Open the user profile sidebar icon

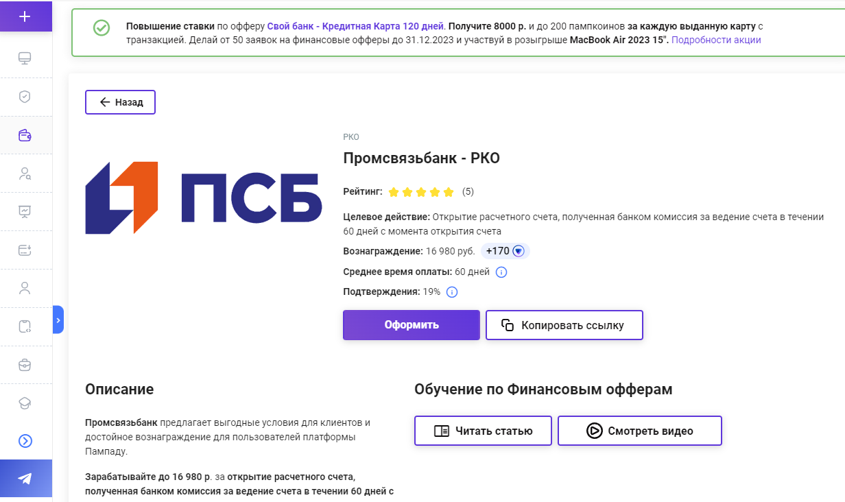click(x=25, y=288)
